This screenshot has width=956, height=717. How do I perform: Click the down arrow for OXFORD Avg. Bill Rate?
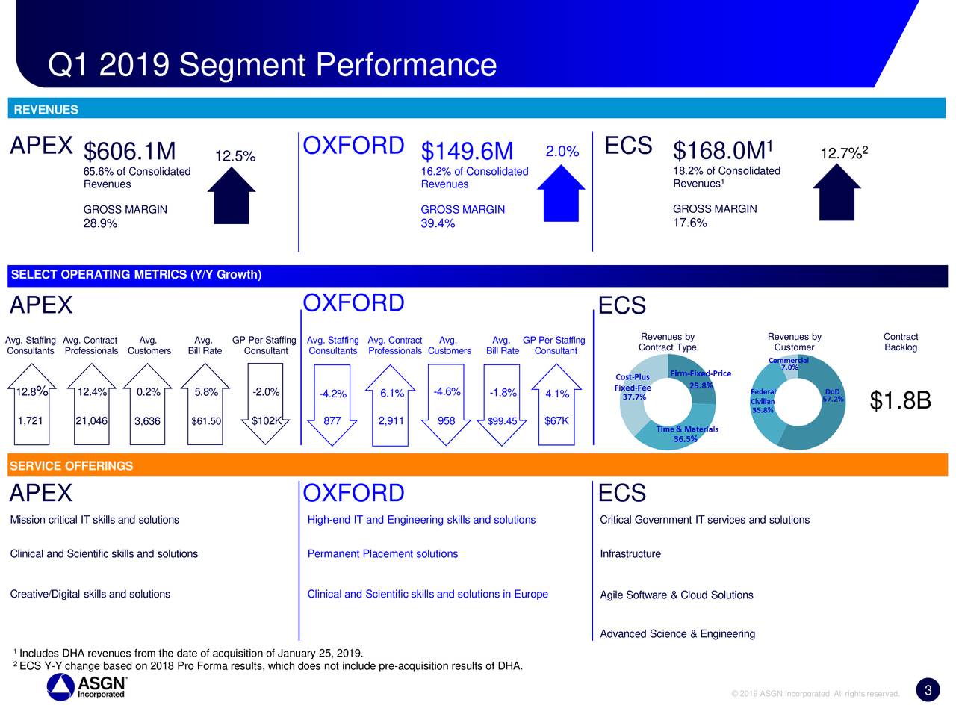[x=502, y=403]
